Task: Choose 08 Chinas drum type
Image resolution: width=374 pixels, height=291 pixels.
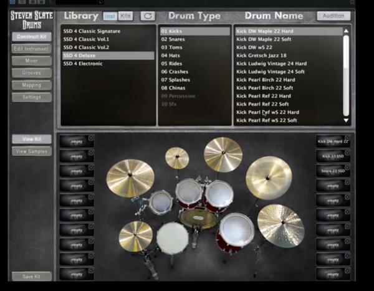Action: (195, 88)
